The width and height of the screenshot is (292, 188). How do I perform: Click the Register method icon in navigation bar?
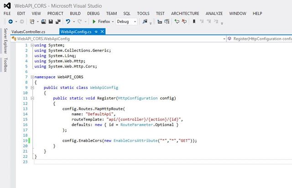(229, 39)
